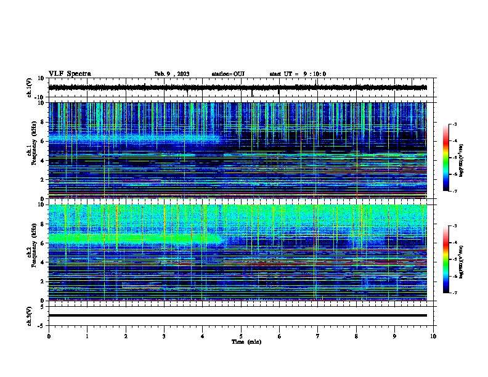This screenshot has height=377, width=488.
Task: Select the "Feb. 9, 2023" date text
Action: tap(172, 74)
